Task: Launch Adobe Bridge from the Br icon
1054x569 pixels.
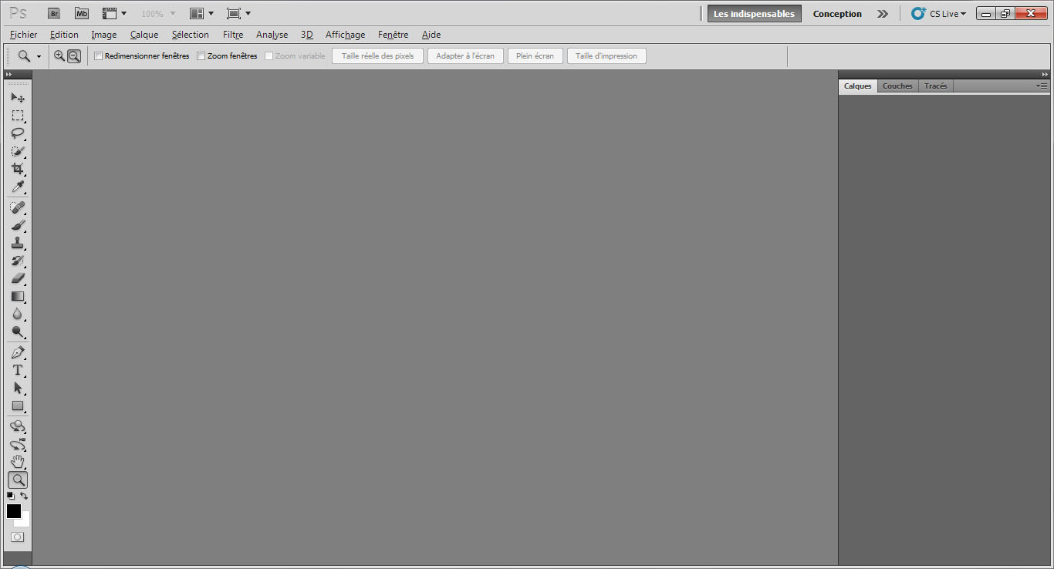Action: point(54,14)
